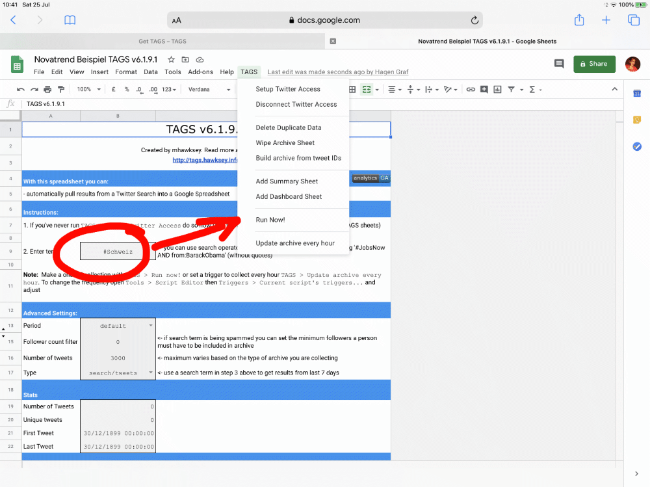Viewport: 650px width, 487px height.
Task: Click the green Share button
Action: click(594, 64)
